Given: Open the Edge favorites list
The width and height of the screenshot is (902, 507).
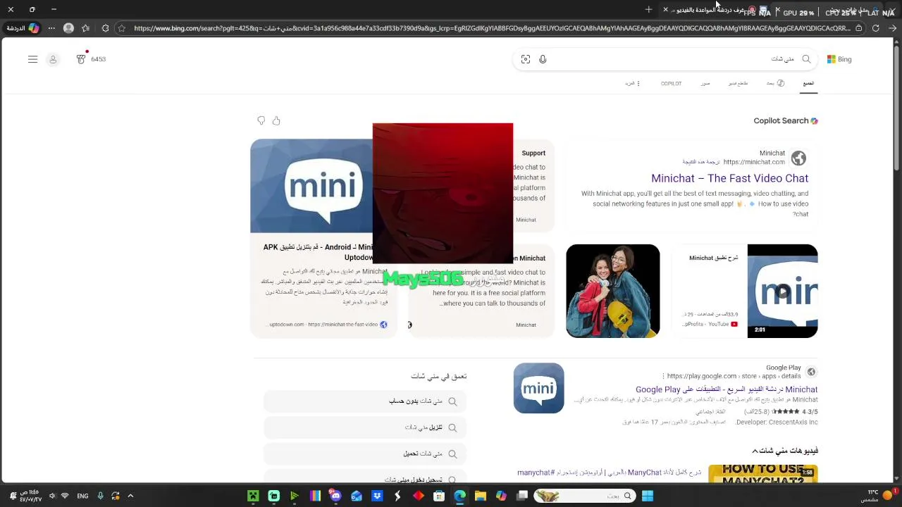Looking at the screenshot, I should click(x=86, y=28).
